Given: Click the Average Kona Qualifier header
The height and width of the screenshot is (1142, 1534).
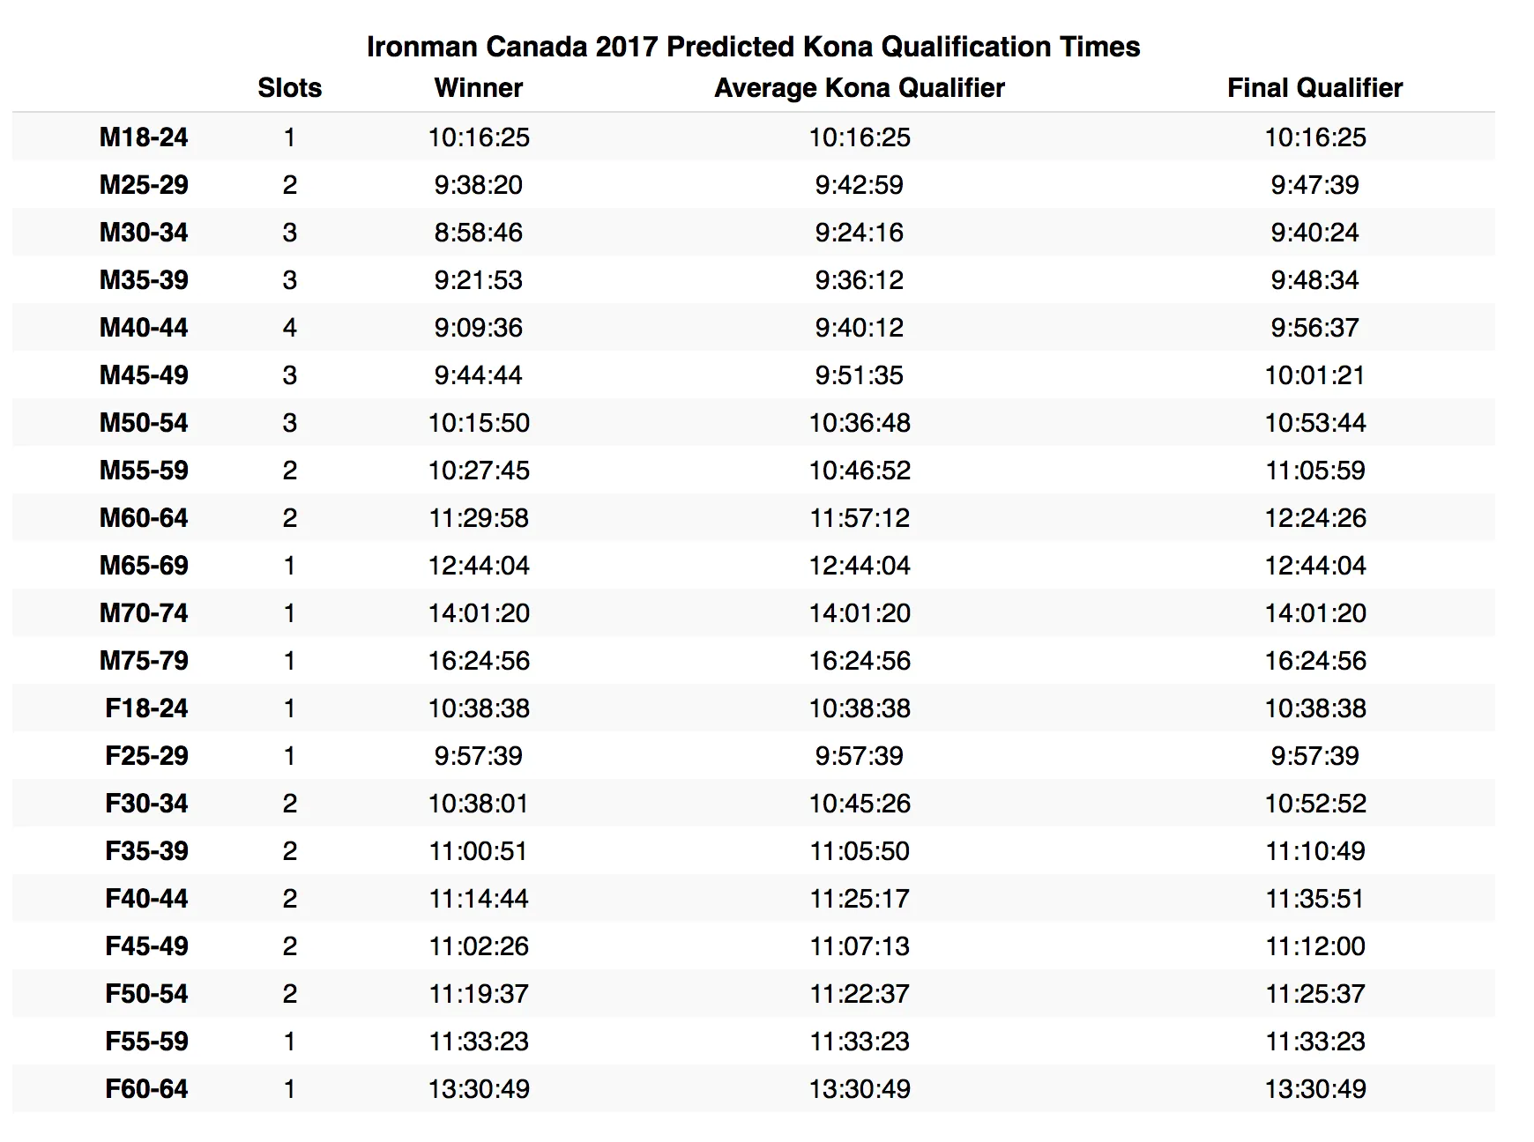Looking at the screenshot, I should click(x=859, y=88).
